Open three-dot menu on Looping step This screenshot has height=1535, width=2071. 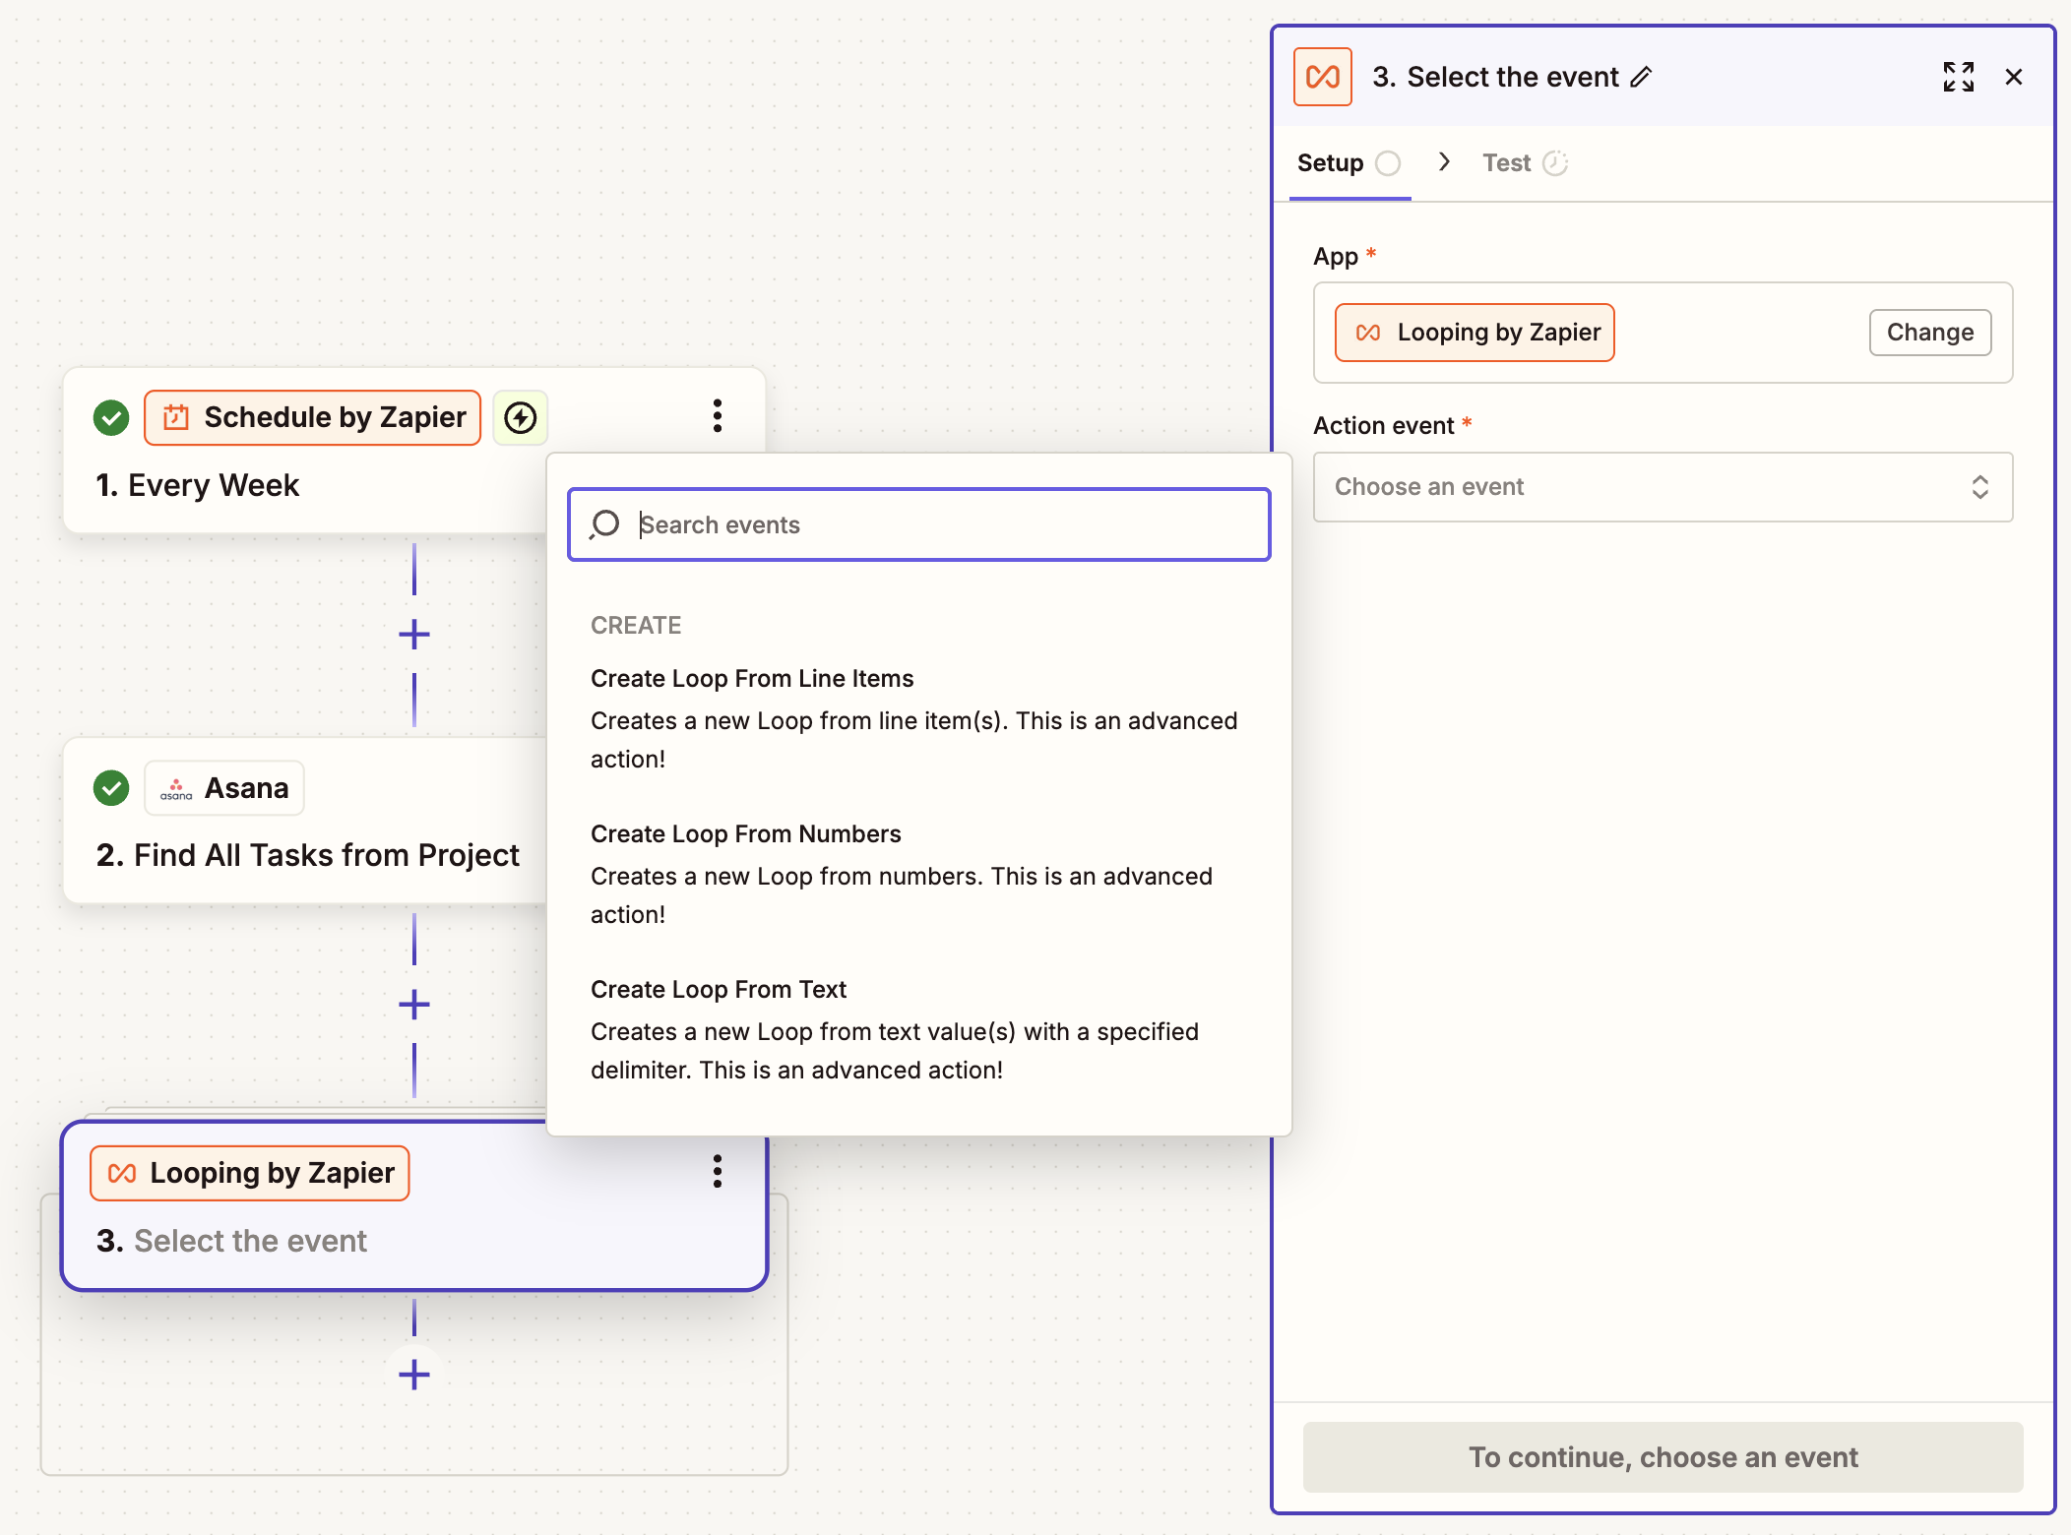[x=718, y=1171]
